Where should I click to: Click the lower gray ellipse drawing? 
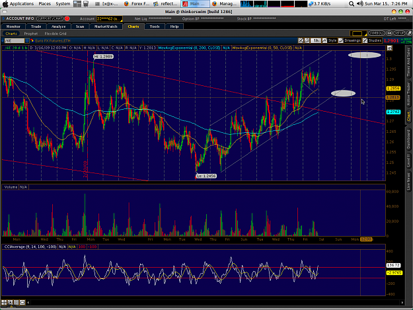343,93
